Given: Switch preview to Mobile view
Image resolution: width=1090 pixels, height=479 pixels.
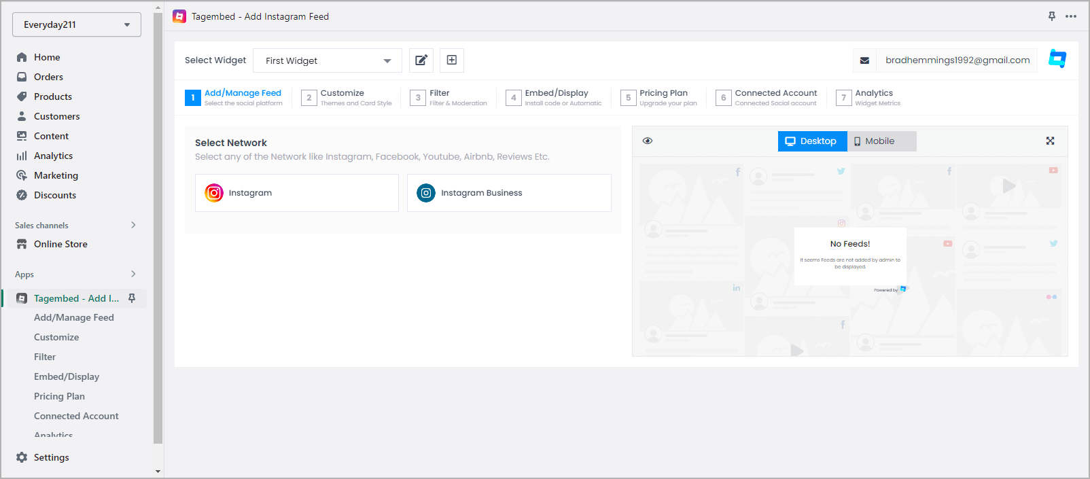Looking at the screenshot, I should (x=881, y=141).
